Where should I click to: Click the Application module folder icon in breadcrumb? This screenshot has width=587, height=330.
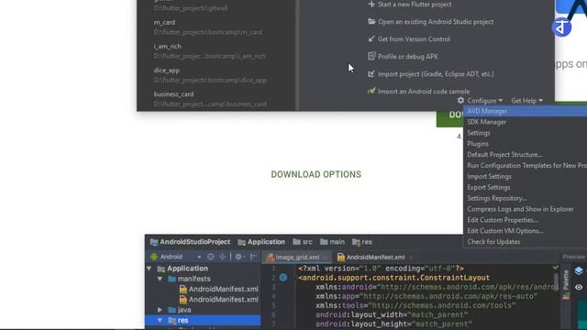click(242, 242)
